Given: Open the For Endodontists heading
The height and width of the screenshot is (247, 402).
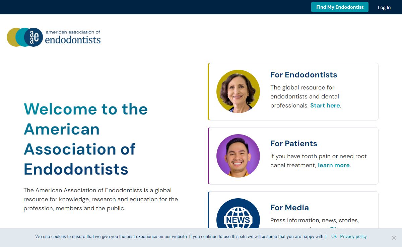Looking at the screenshot, I should [304, 75].
